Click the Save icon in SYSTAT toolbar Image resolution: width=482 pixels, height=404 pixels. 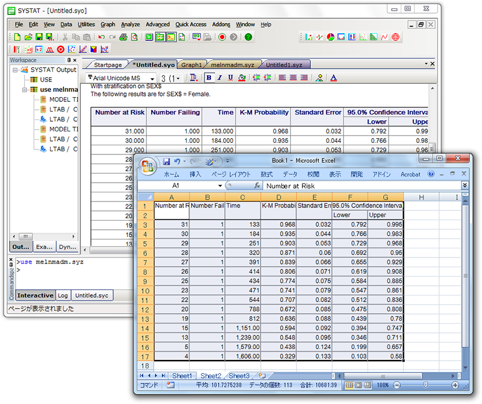[39, 37]
